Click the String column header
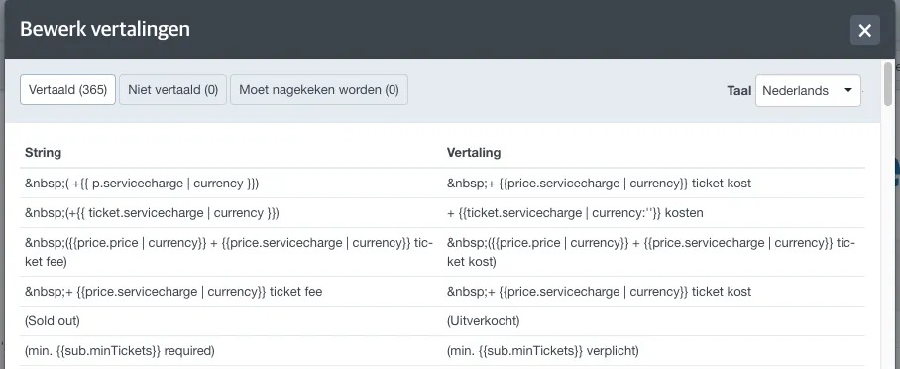900x369 pixels. point(43,153)
